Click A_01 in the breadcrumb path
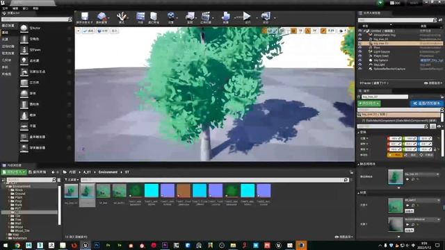The image size is (445, 250). 87,172
